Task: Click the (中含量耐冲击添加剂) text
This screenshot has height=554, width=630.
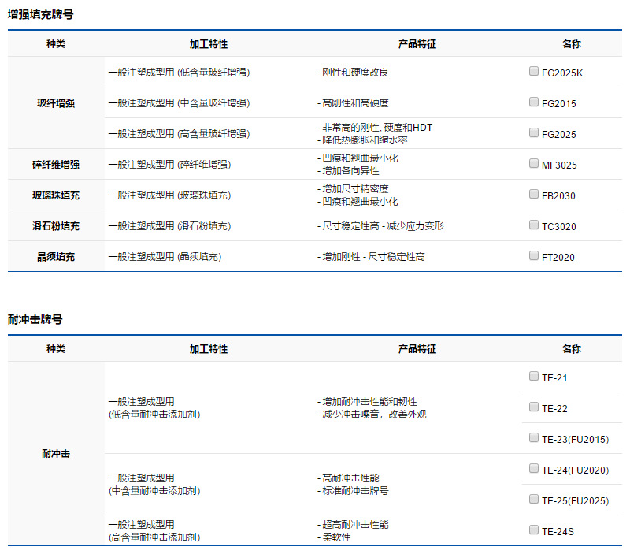Action: 154,490
